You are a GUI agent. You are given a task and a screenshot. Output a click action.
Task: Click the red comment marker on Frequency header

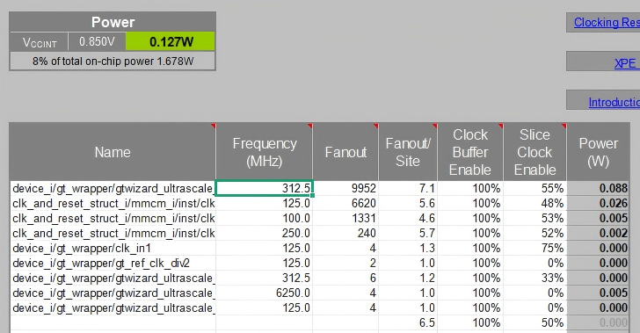309,127
